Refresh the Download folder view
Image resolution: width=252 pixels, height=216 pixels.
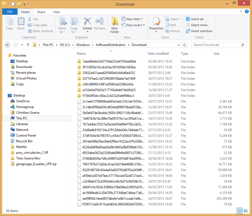pos(185,45)
